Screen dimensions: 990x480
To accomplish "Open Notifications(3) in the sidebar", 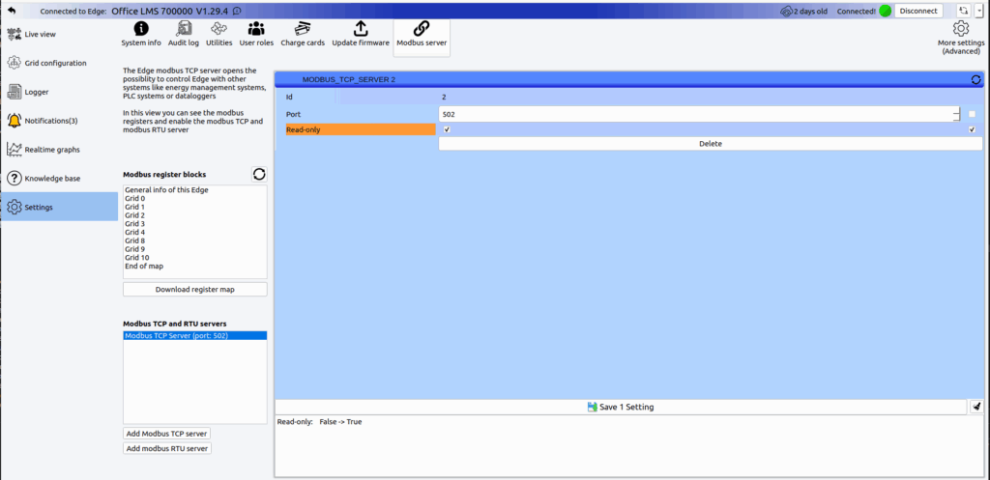I will pyautogui.click(x=59, y=121).
